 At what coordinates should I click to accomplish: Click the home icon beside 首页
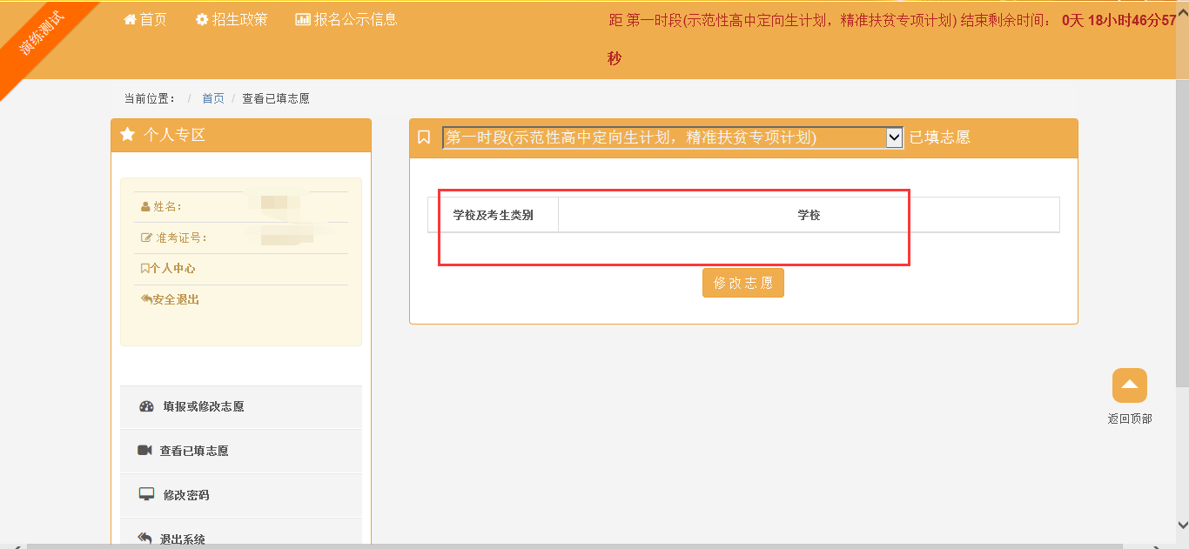pyautogui.click(x=130, y=19)
